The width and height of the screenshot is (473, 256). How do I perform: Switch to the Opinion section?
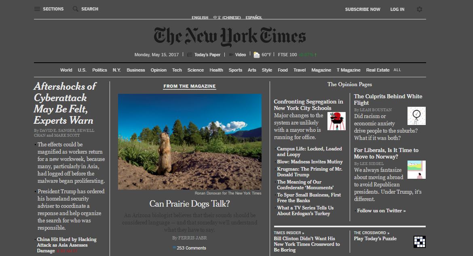158,70
